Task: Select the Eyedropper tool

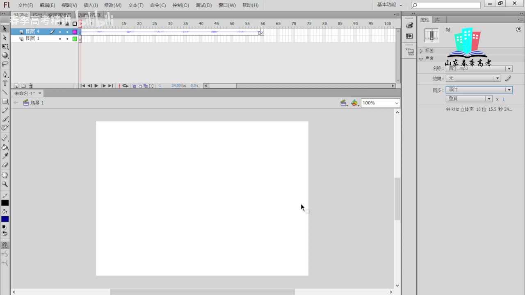Action: pyautogui.click(x=5, y=156)
